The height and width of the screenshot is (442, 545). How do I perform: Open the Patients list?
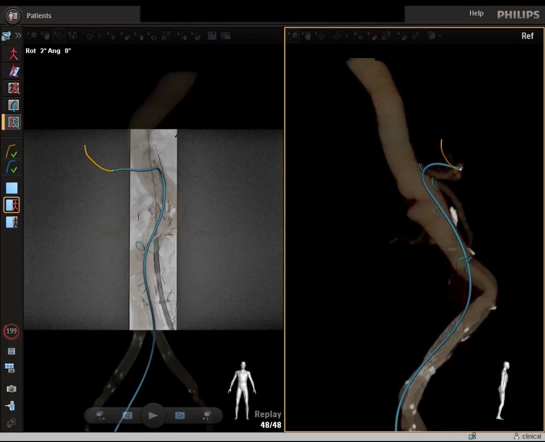[x=39, y=15]
